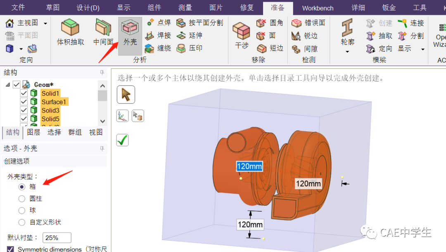Select the 圆柱 cylinder enclosure type
Image resolution: width=446 pixels, height=252 pixels.
(22, 199)
